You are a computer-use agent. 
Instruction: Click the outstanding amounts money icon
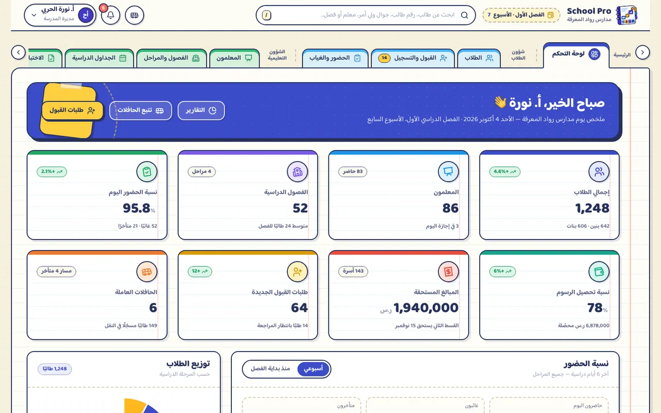pos(448,272)
